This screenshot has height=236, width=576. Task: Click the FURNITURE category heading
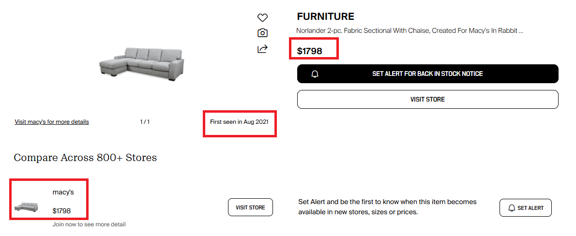[x=326, y=16]
